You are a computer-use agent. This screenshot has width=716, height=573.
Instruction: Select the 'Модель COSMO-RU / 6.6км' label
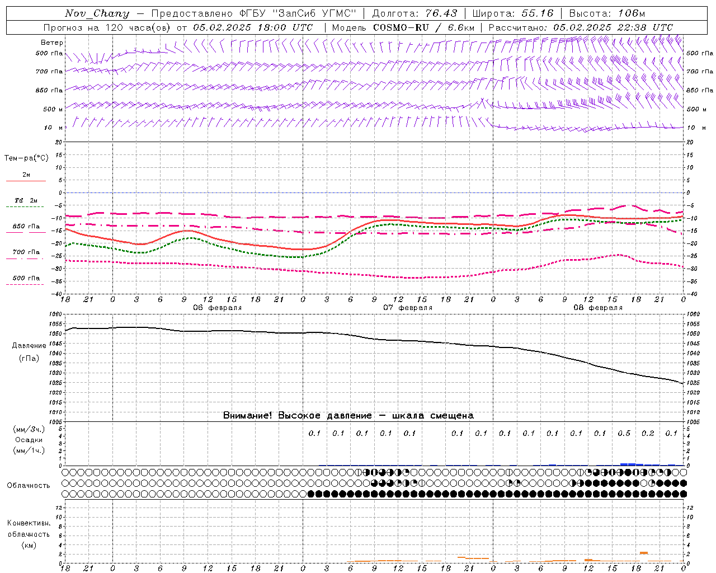pyautogui.click(x=403, y=27)
